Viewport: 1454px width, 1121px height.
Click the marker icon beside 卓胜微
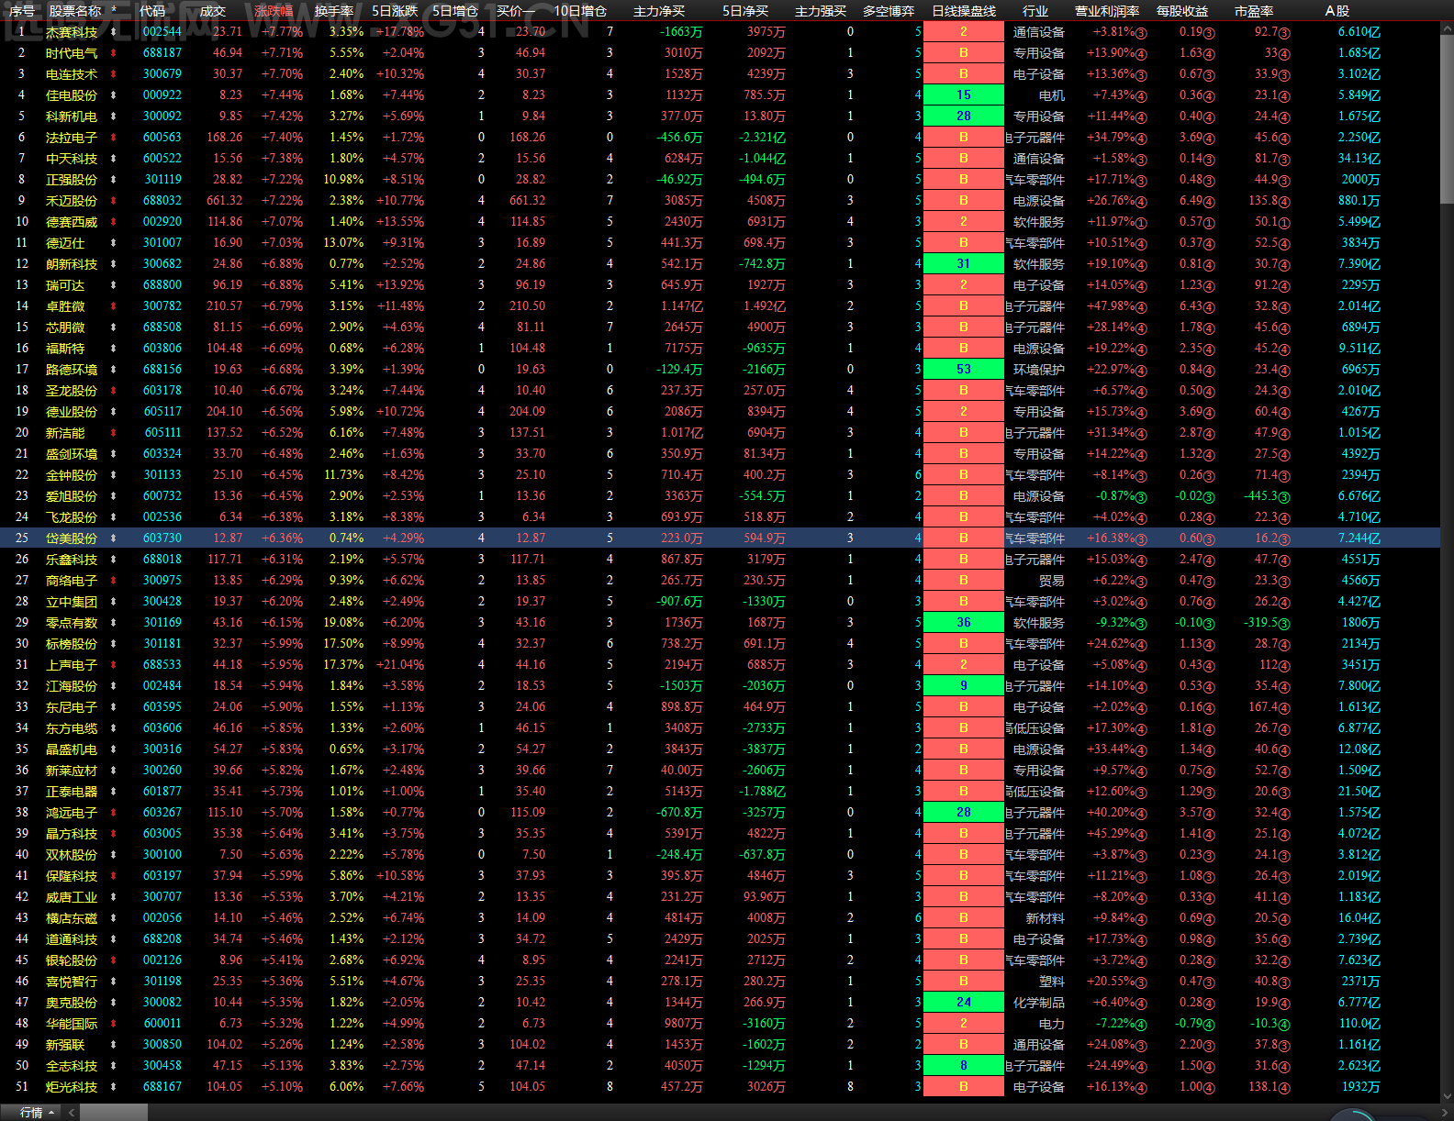pyautogui.click(x=114, y=306)
